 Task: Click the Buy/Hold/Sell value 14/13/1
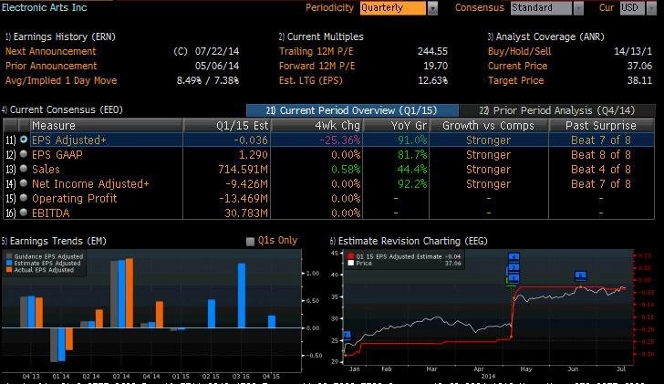pyautogui.click(x=633, y=51)
